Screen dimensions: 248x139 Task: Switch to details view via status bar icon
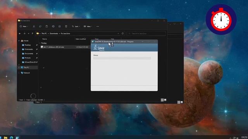coord(162,100)
